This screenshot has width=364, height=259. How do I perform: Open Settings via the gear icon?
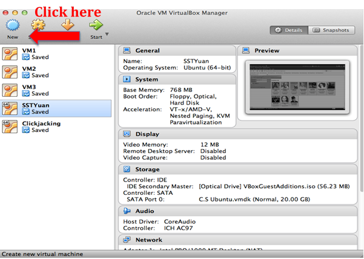tap(38, 25)
